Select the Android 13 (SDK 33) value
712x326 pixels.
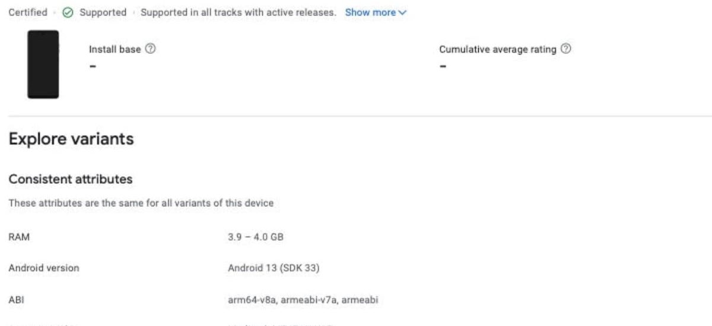coord(274,269)
